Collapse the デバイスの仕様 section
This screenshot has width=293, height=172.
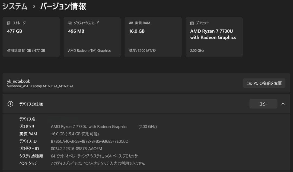coord(283,104)
